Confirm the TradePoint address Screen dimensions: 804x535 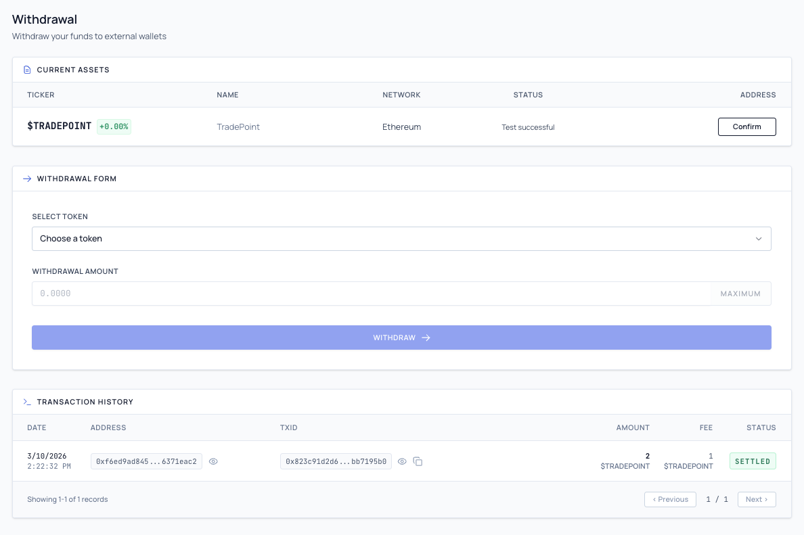click(x=746, y=126)
